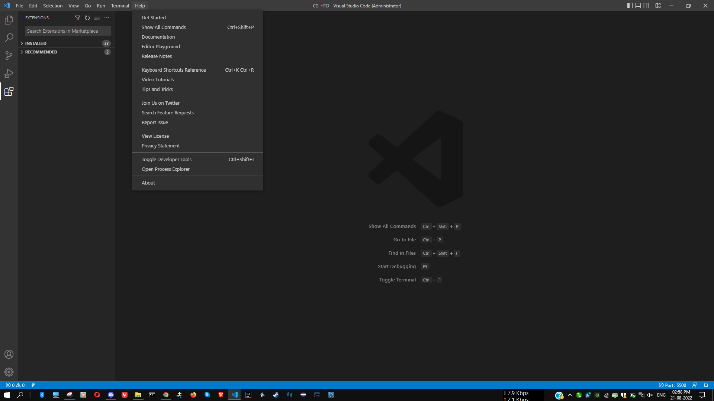Viewport: 714px width, 401px height.
Task: Open the Explorer view icon
Action: pyautogui.click(x=9, y=20)
